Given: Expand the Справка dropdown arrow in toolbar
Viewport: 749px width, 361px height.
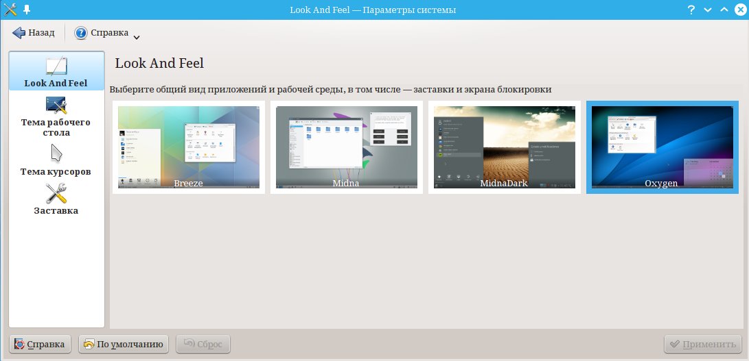Looking at the screenshot, I should point(136,37).
